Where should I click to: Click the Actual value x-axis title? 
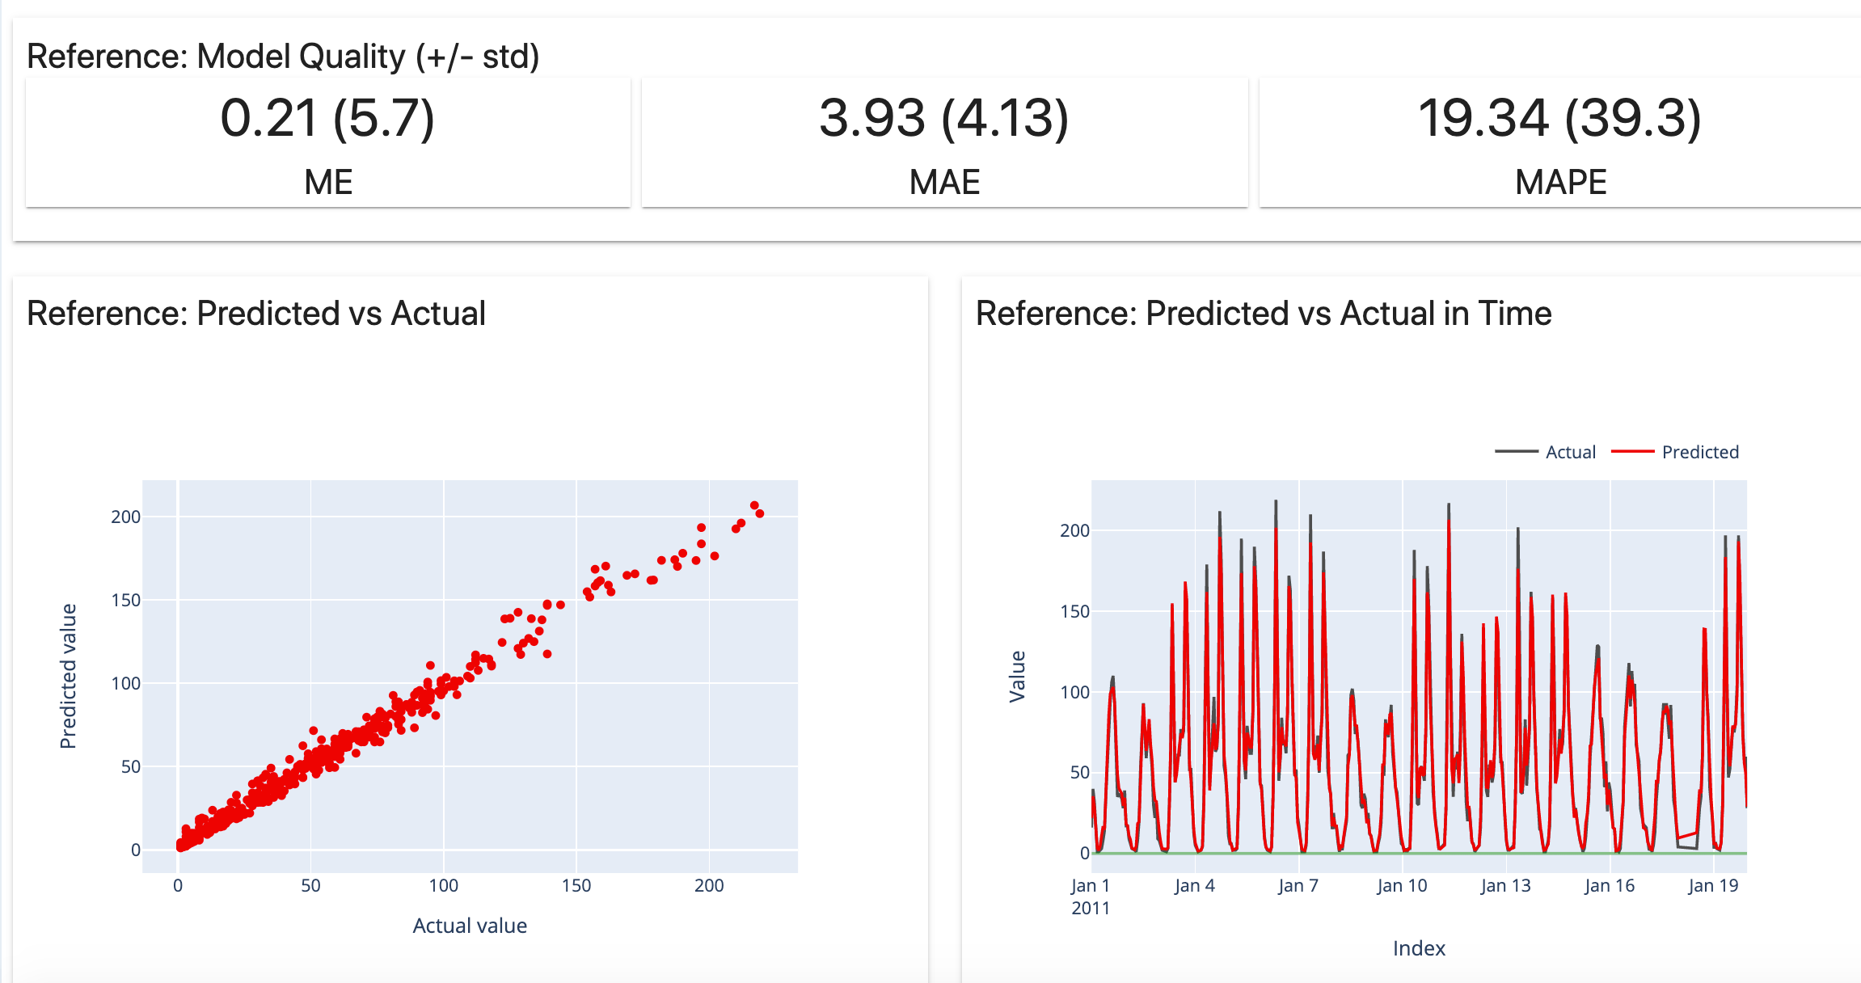[x=470, y=926]
